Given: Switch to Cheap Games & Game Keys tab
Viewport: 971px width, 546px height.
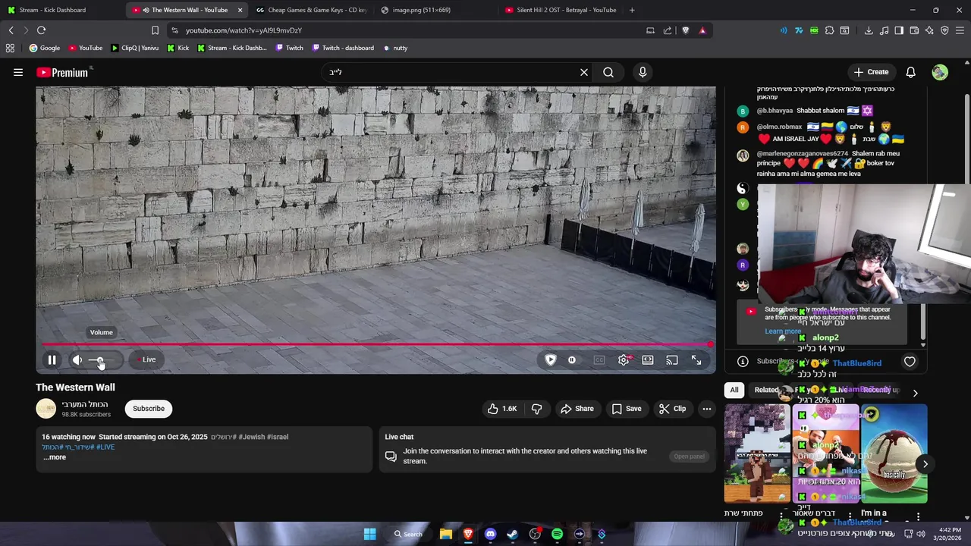Looking at the screenshot, I should click(x=312, y=10).
